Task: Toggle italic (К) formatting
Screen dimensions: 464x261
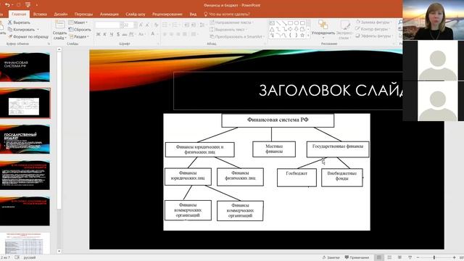Action: pyautogui.click(x=104, y=34)
